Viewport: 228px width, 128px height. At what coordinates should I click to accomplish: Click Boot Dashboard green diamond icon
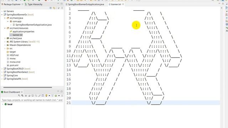coord(56,96)
